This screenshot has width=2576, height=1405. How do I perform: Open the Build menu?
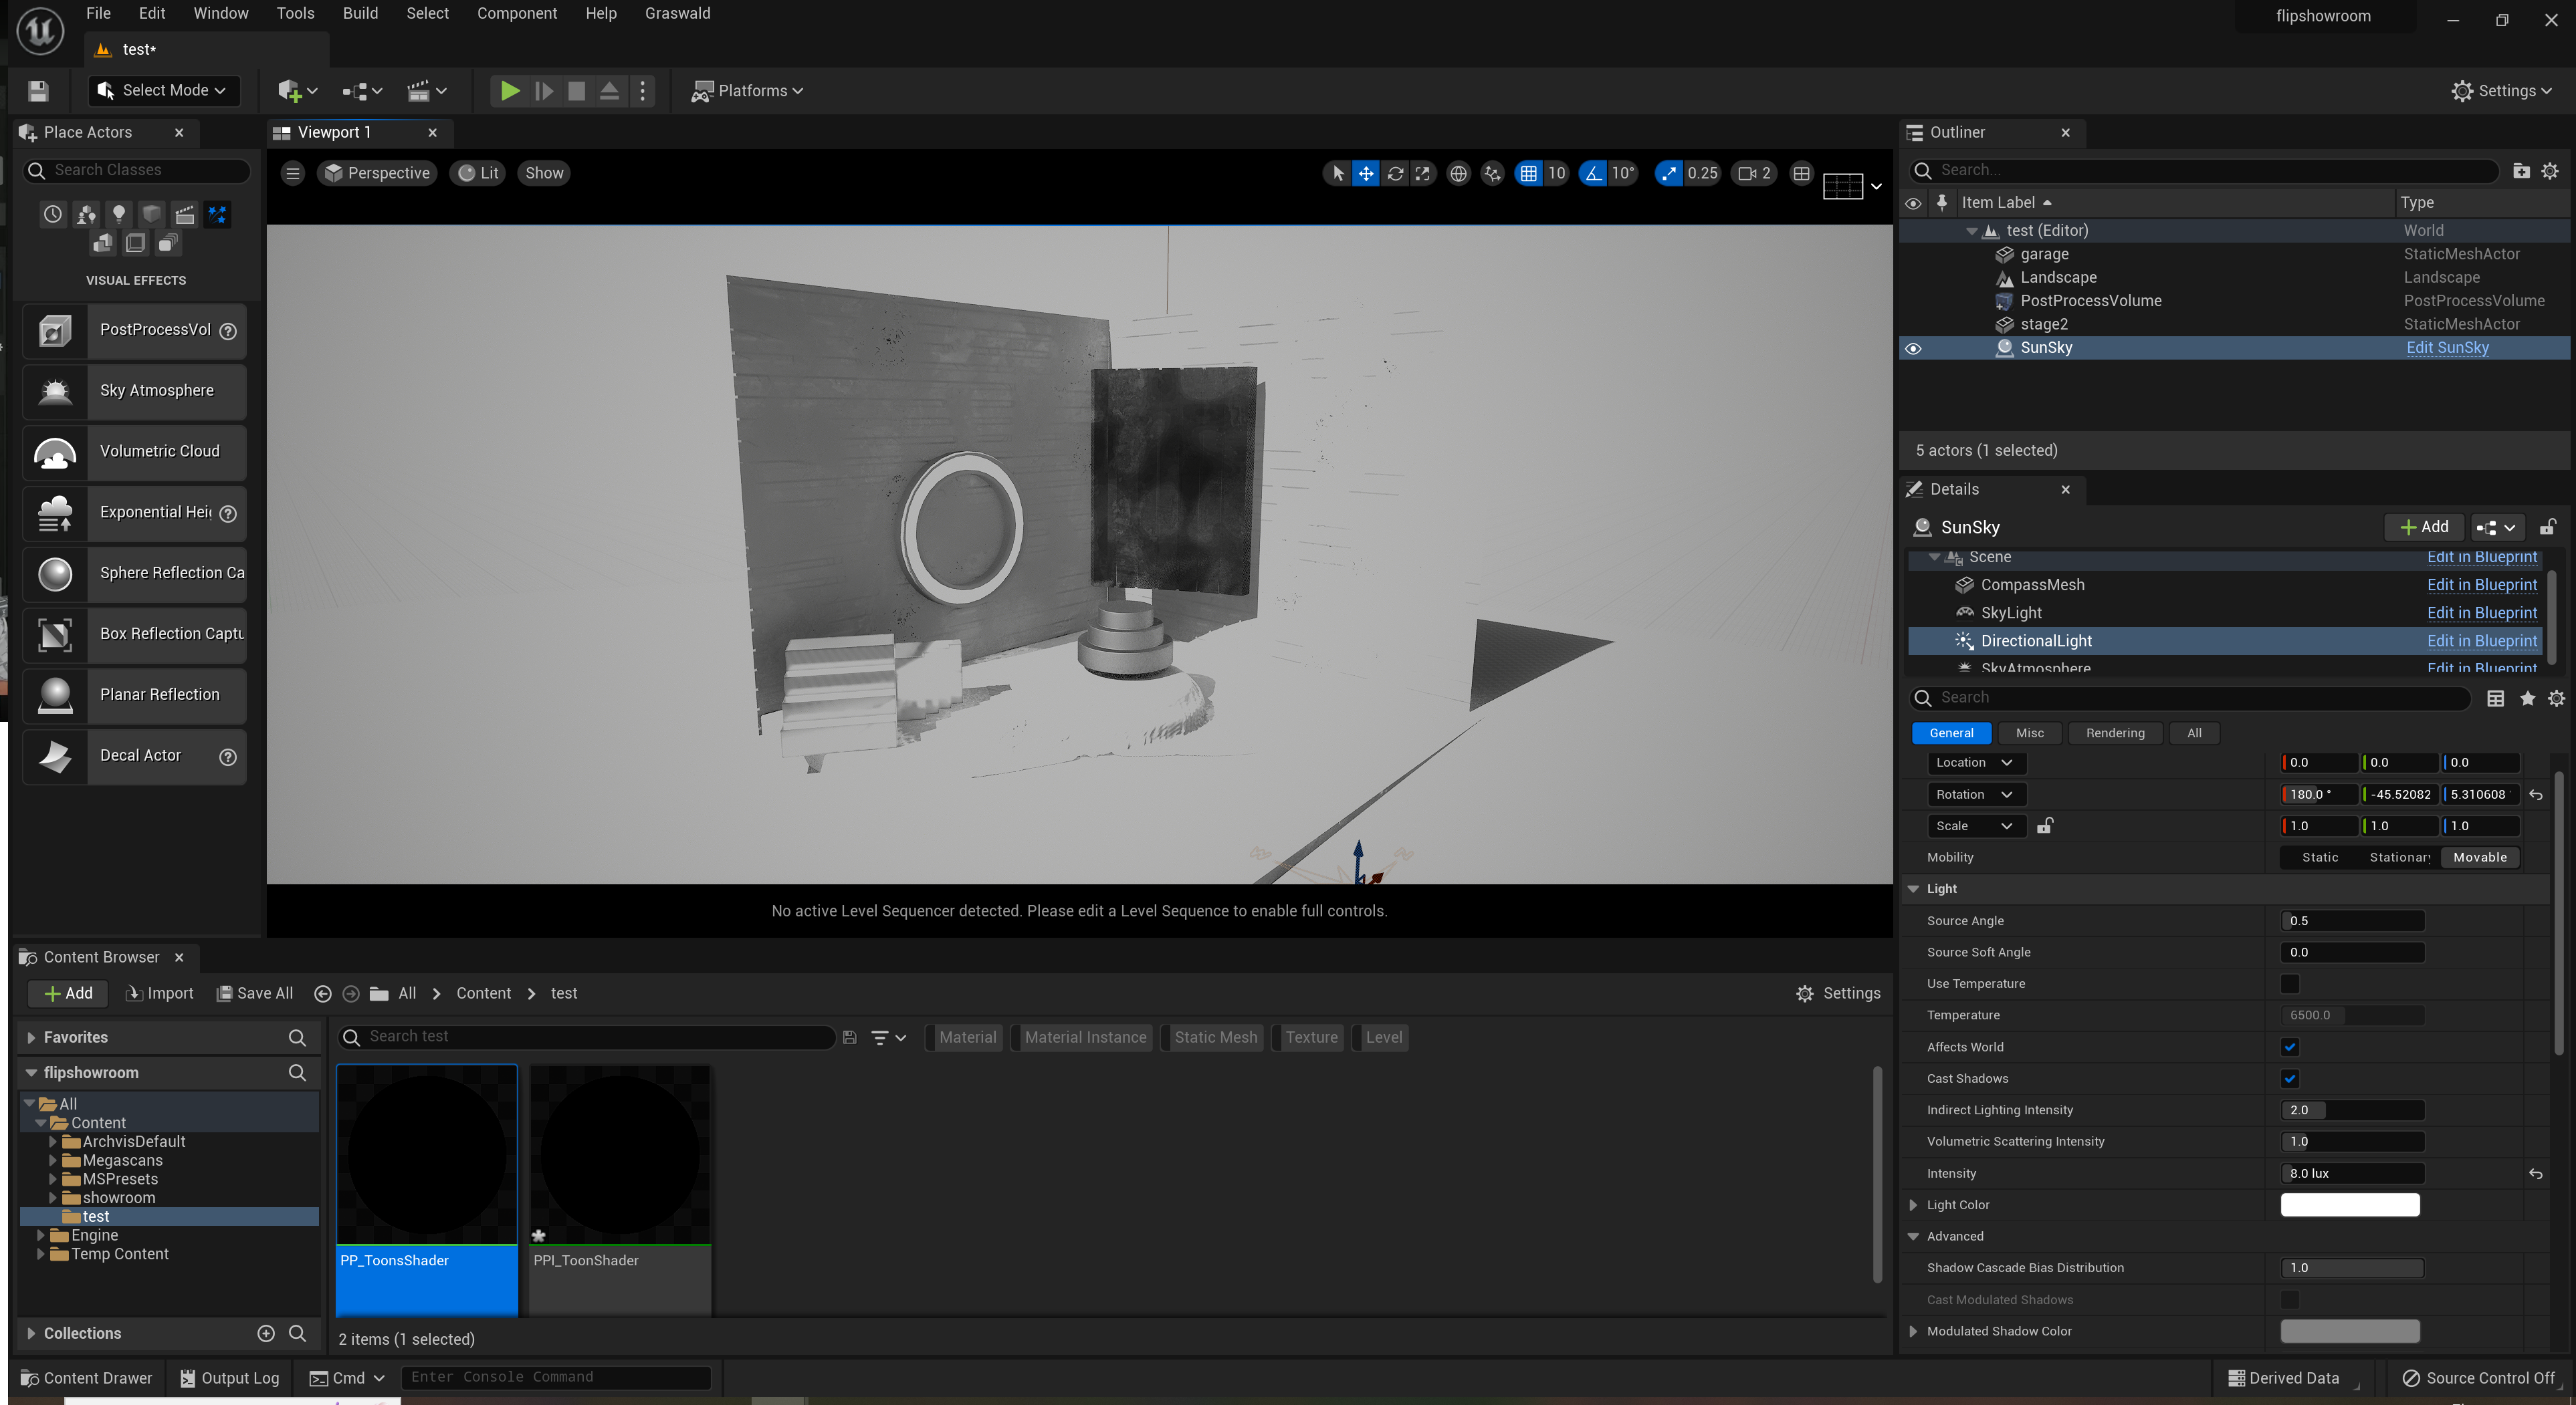[x=360, y=13]
